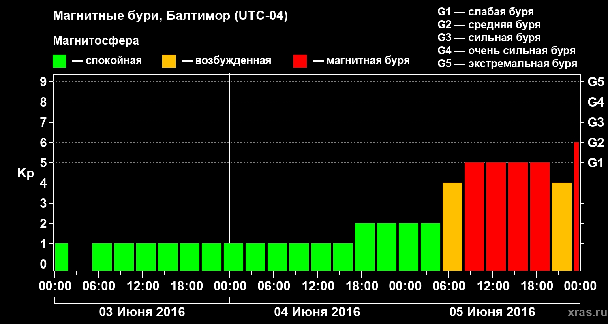Click the narrow green bar at 00:00 on 03 Июня

pyautogui.click(x=62, y=257)
